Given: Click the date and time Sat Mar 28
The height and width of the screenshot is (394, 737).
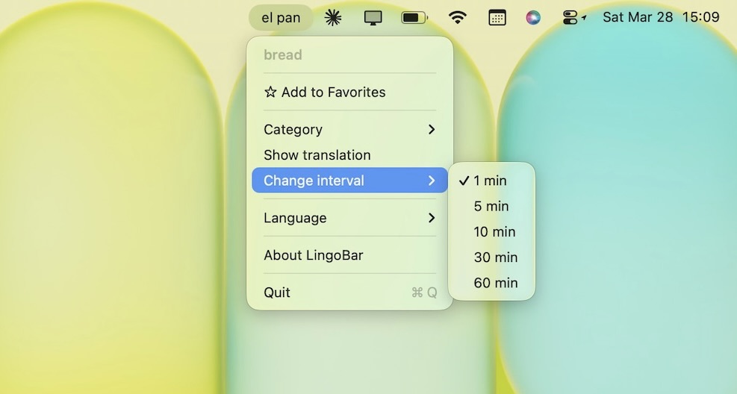Looking at the screenshot, I should [x=661, y=17].
